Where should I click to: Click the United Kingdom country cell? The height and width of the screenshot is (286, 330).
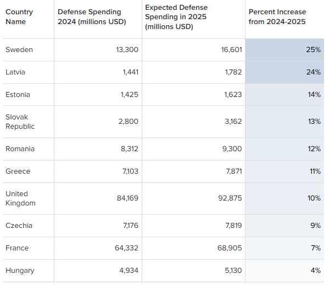(28, 199)
